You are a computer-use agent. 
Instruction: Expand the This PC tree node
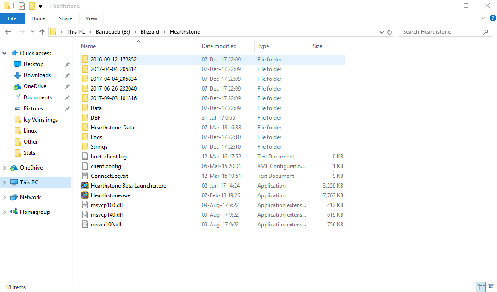coord(5,182)
